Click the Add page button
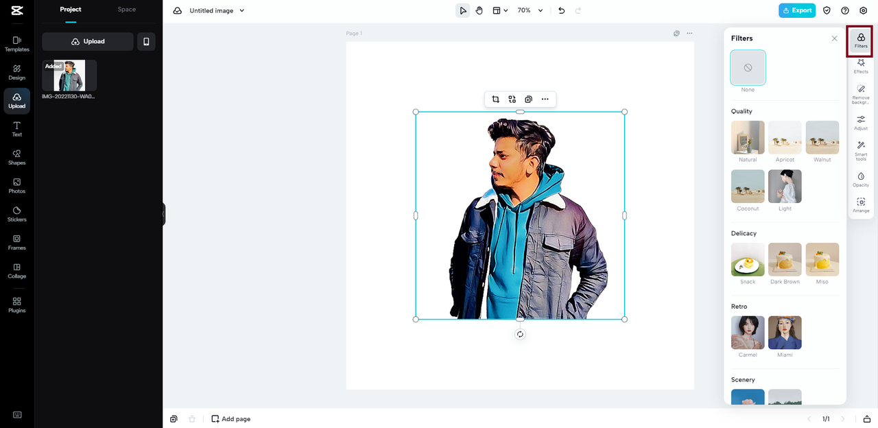This screenshot has width=878, height=428. (230, 418)
